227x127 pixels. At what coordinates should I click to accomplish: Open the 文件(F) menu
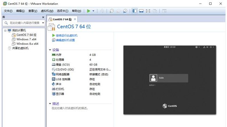tap(8, 11)
